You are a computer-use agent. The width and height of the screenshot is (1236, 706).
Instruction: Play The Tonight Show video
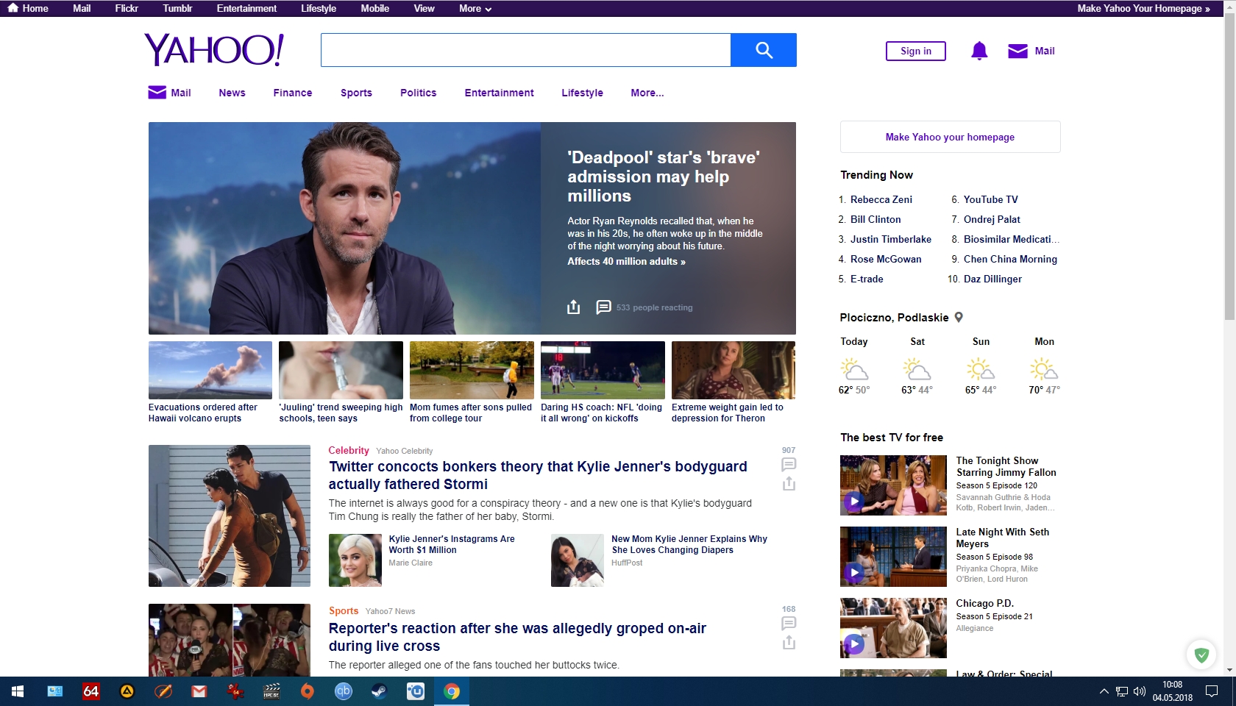[853, 502]
